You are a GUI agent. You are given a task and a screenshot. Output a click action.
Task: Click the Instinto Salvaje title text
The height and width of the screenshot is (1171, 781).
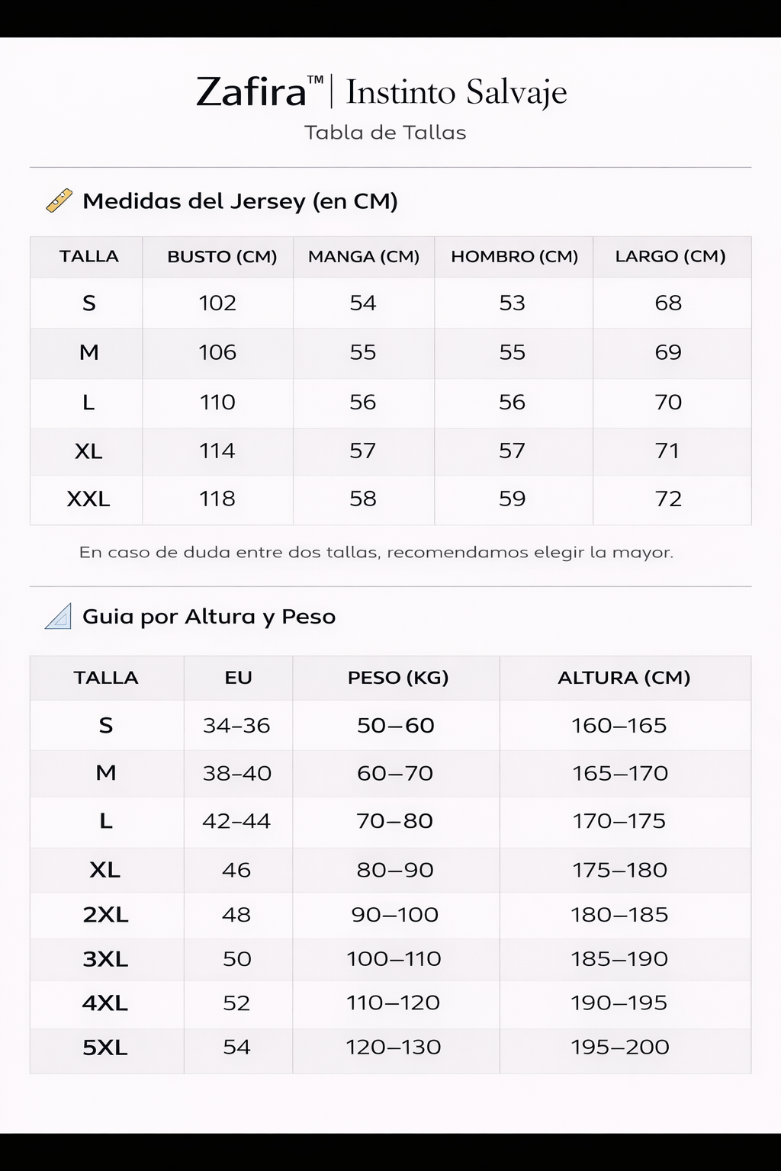(x=456, y=92)
